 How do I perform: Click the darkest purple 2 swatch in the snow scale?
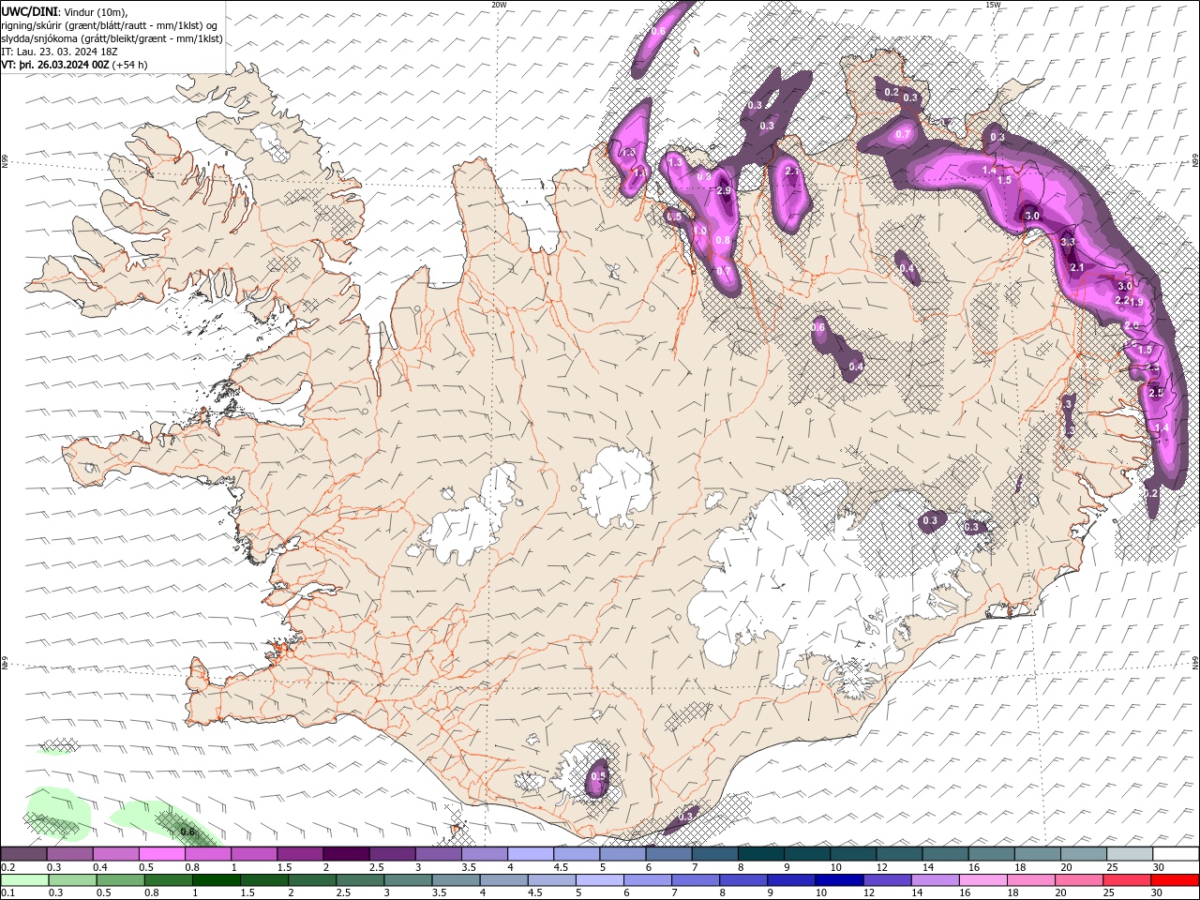[x=346, y=854]
